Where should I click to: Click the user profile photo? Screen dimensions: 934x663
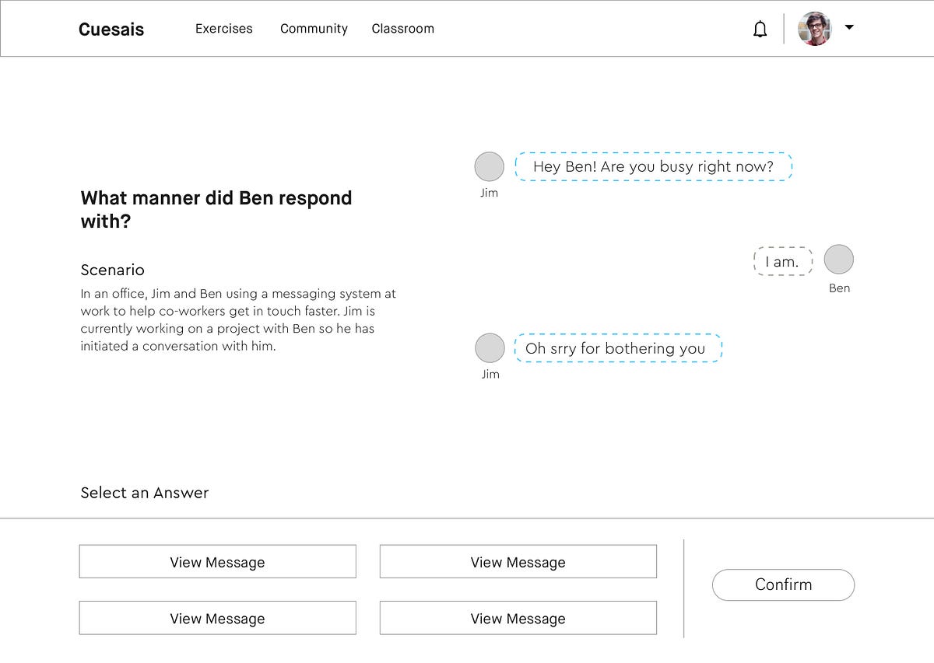tap(814, 29)
